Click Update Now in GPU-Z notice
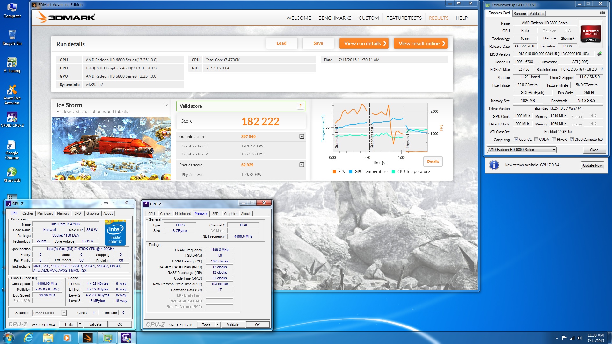This screenshot has width=612, height=344. tap(592, 165)
